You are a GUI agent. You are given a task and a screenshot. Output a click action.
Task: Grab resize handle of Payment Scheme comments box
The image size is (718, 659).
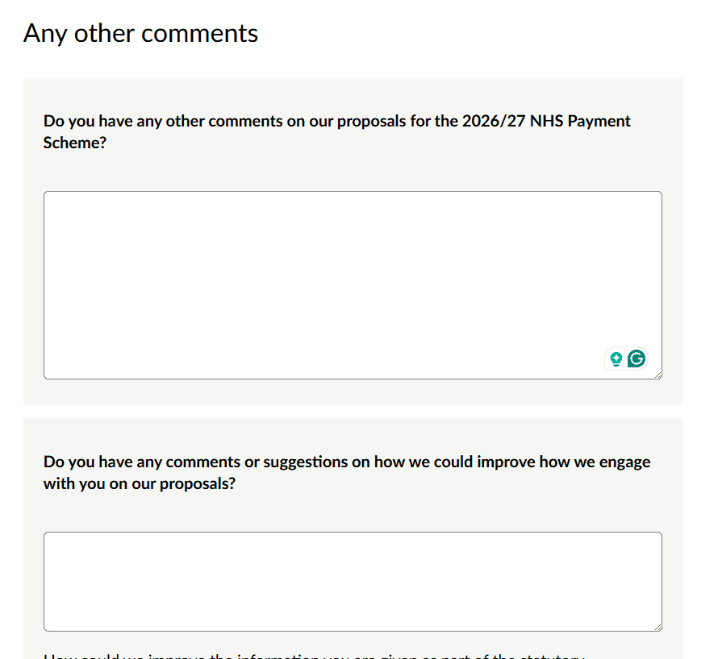point(657,375)
